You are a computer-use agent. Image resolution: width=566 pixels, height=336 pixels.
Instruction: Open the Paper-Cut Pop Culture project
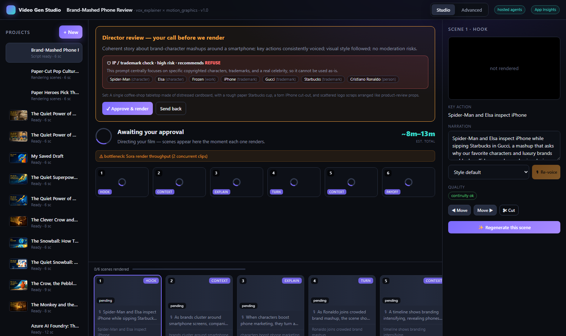tap(44, 74)
